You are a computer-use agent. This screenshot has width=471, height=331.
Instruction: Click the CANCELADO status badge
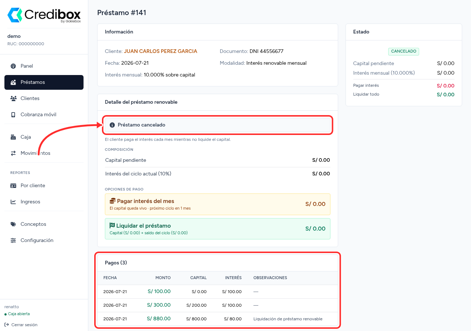tap(404, 51)
